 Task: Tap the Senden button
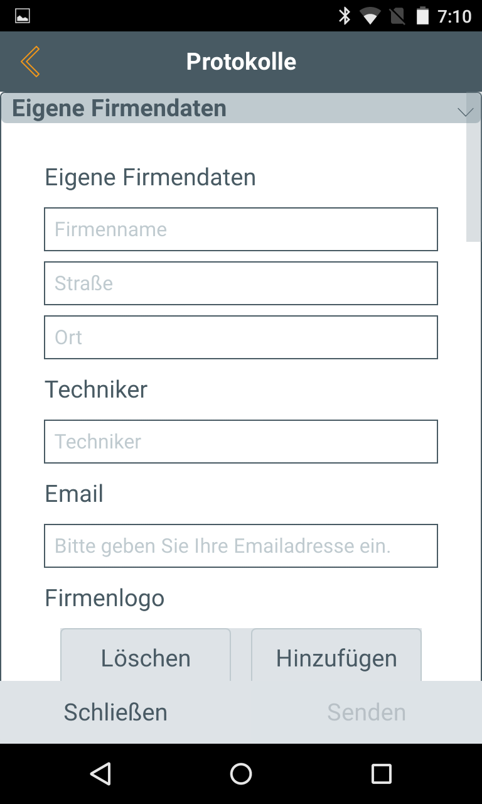click(x=367, y=712)
